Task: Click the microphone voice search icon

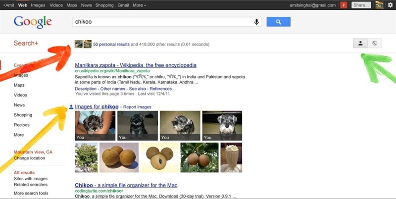Action: [x=256, y=22]
